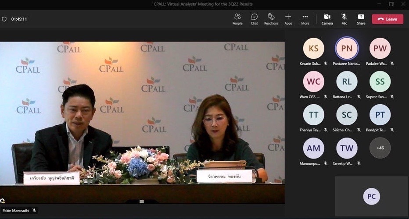The width and height of the screenshot is (409, 219).
Task: Click the gear icon at video corner
Action: pyautogui.click(x=3, y=201)
